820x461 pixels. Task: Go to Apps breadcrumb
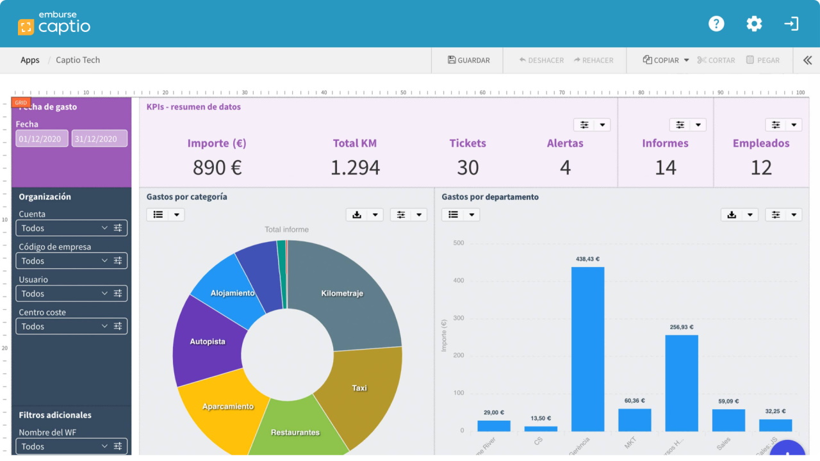pyautogui.click(x=30, y=60)
